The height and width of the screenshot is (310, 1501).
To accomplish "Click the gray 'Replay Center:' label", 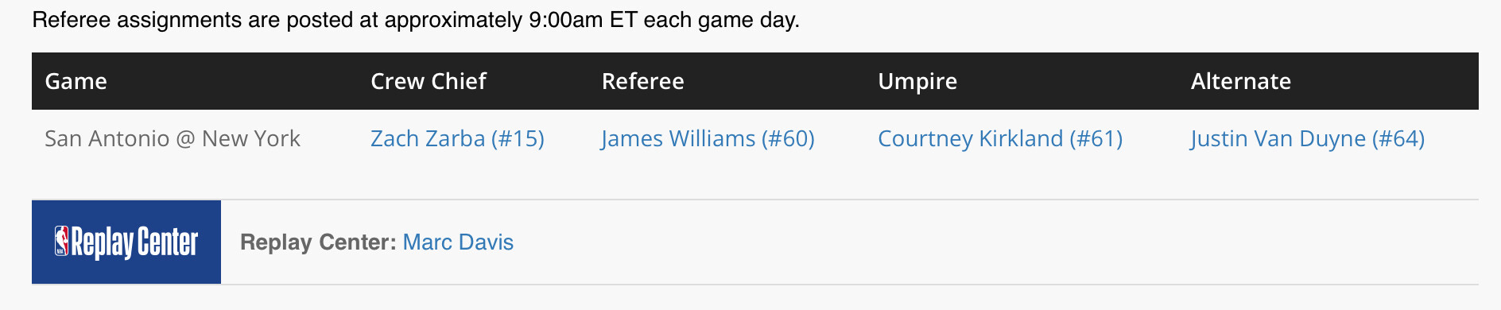I will pos(318,242).
